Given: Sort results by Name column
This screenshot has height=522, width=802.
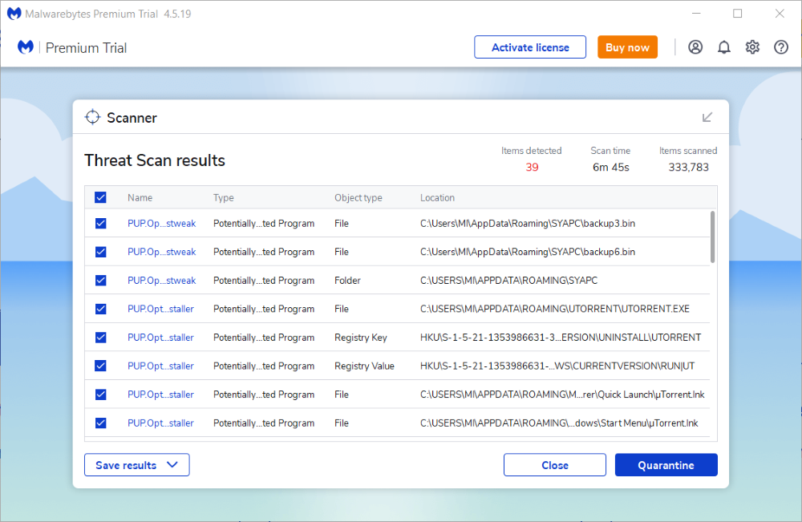Looking at the screenshot, I should tap(140, 197).
